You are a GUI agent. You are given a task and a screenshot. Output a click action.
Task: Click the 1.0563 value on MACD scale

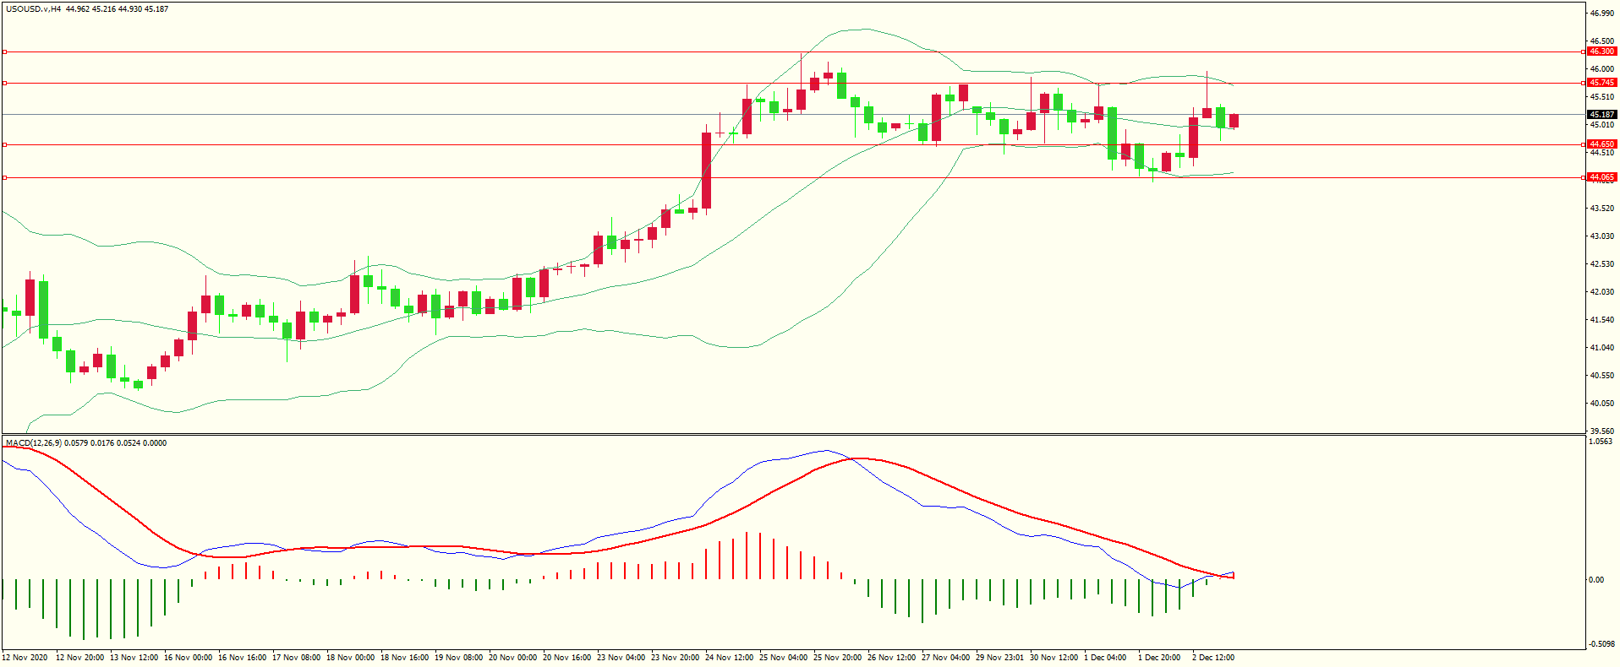point(1601,442)
